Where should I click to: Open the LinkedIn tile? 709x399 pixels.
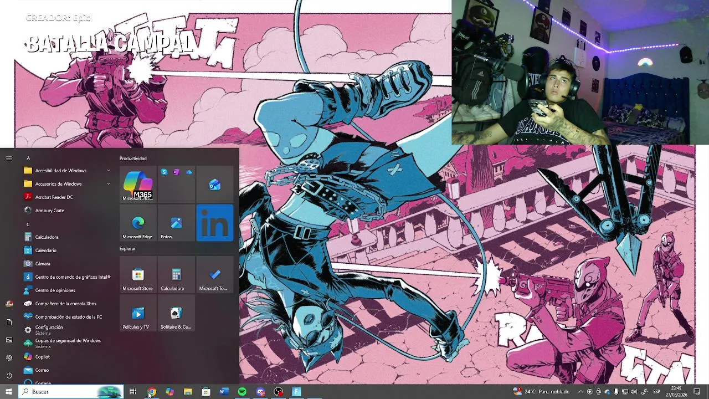pos(215,223)
